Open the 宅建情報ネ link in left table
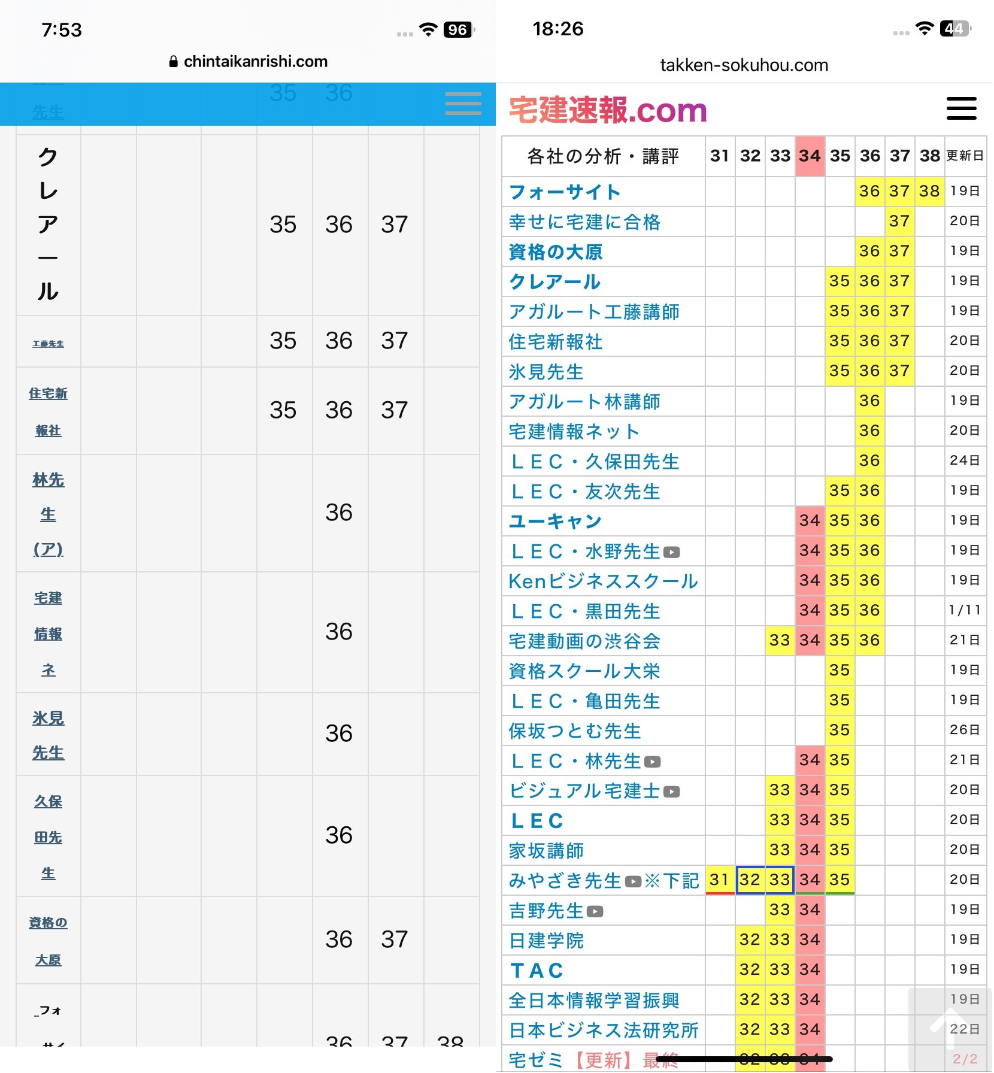Screen dimensions: 994x1073 click(48, 634)
